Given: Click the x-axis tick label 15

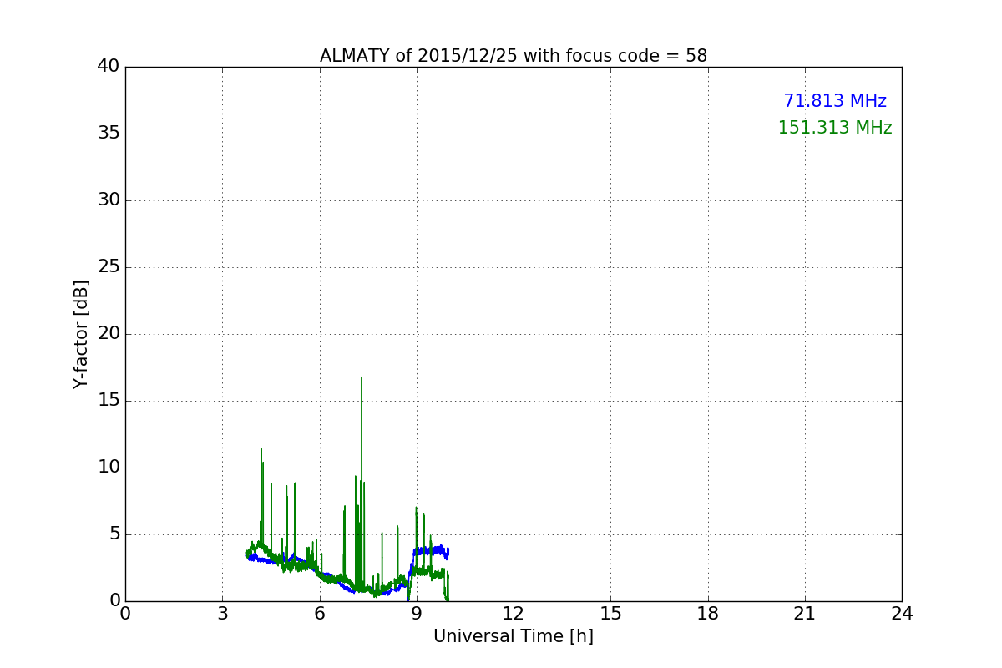Looking at the screenshot, I should tap(610, 614).
